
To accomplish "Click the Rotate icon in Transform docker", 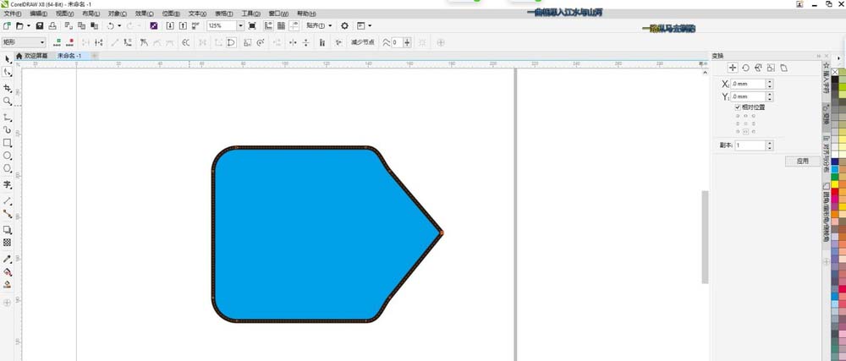I will (x=745, y=68).
